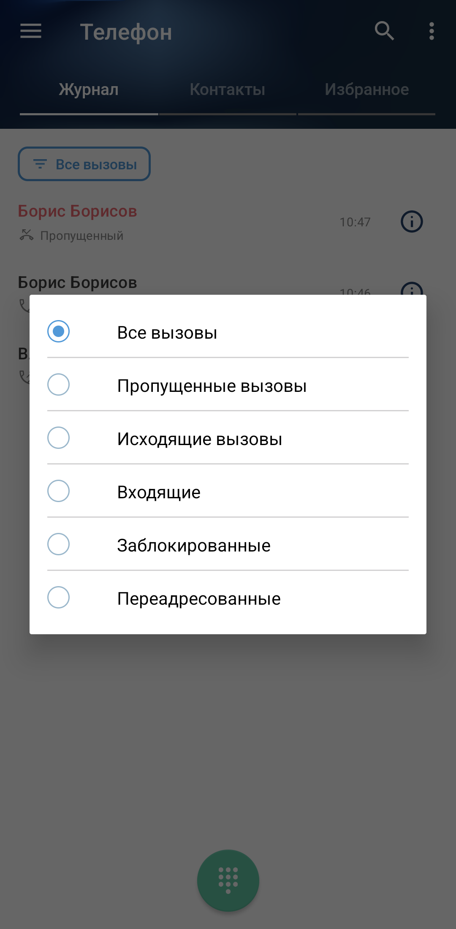Open the missed call from Борис Борисов
The image size is (456, 929).
pos(77,212)
